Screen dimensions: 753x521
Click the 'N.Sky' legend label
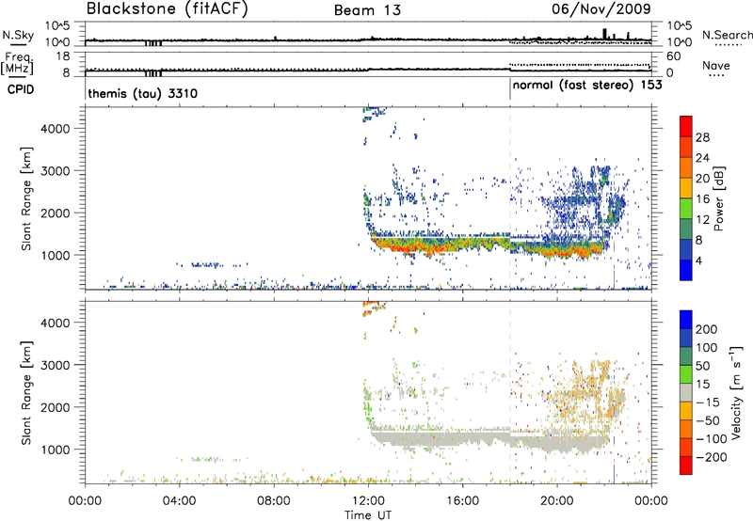[18, 35]
